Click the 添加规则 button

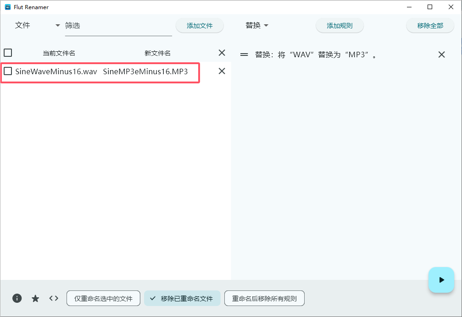pyautogui.click(x=340, y=25)
